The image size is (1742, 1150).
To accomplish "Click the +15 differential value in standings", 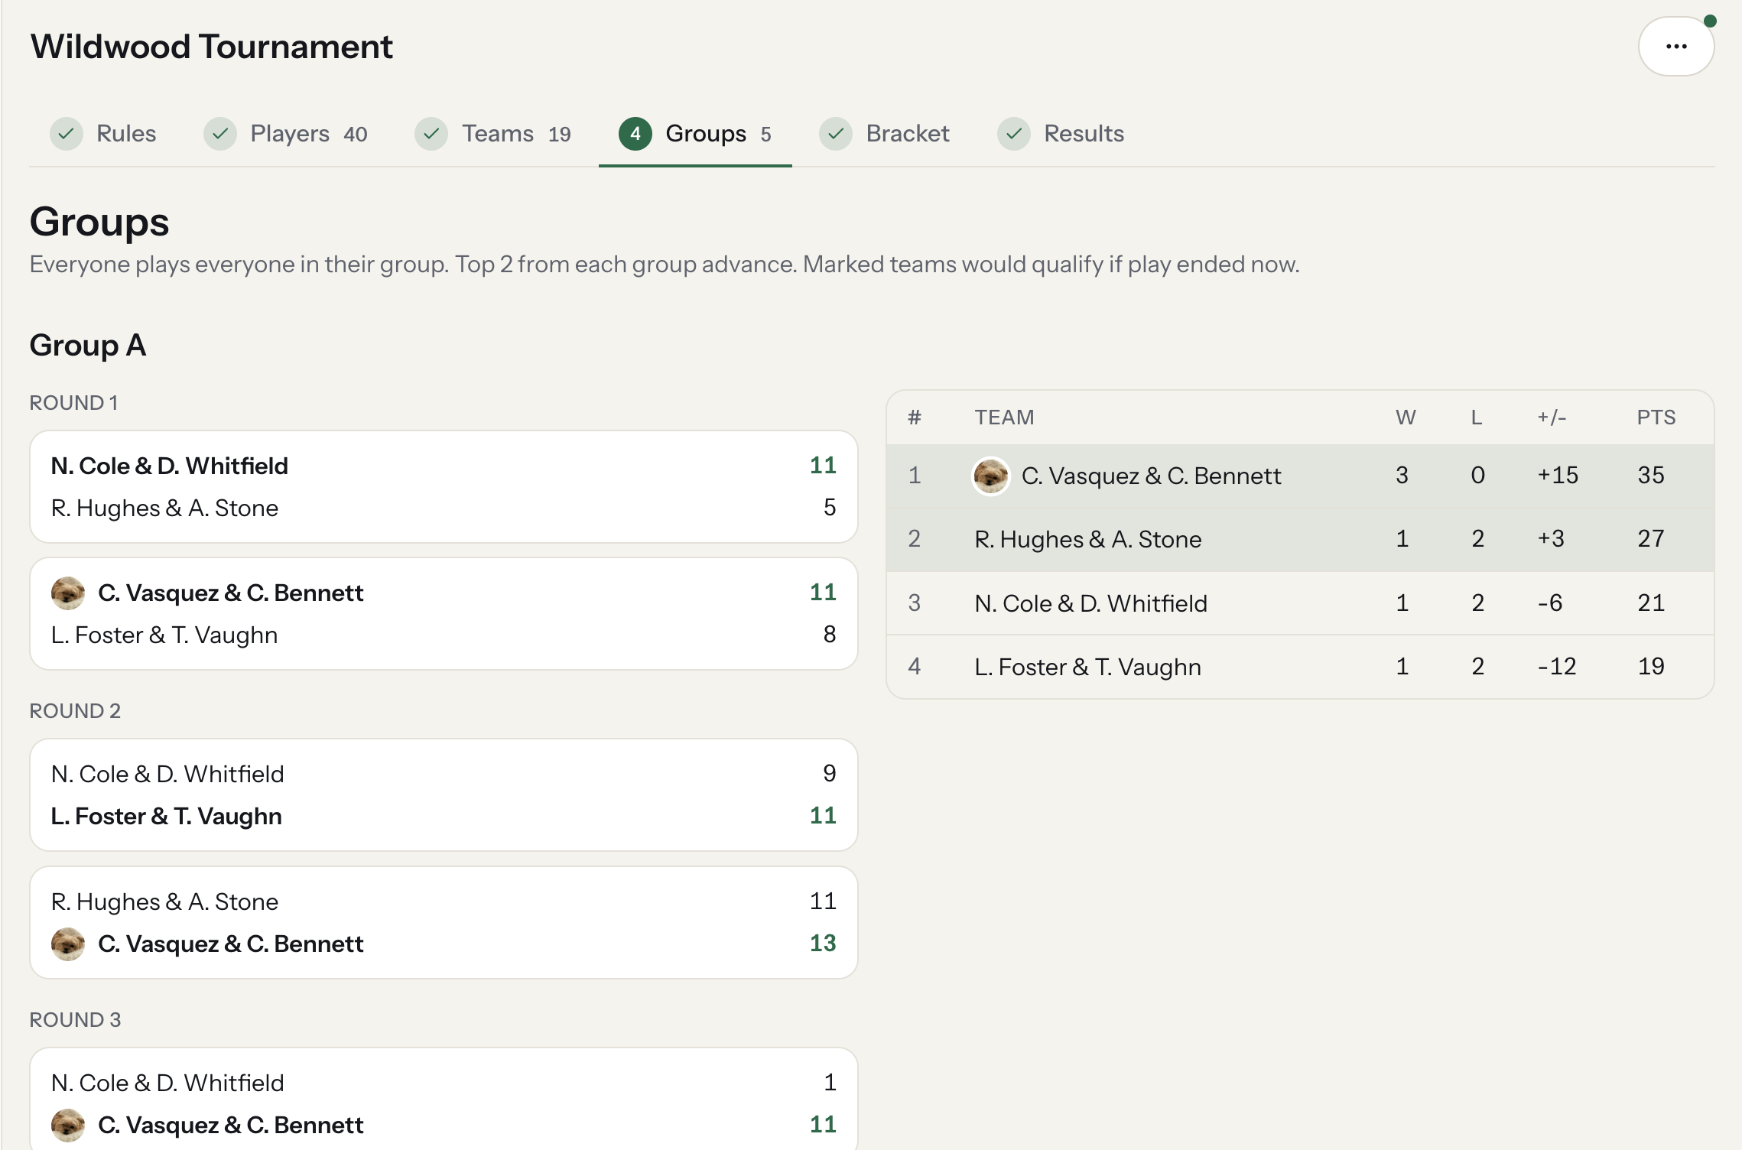I will point(1558,476).
